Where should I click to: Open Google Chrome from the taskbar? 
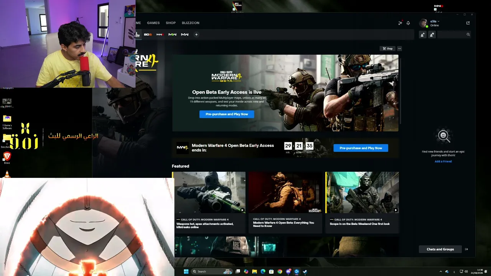click(280, 271)
